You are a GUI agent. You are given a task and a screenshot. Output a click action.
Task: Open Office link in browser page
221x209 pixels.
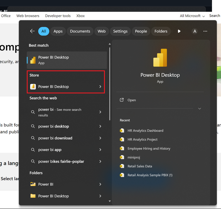click(6, 16)
